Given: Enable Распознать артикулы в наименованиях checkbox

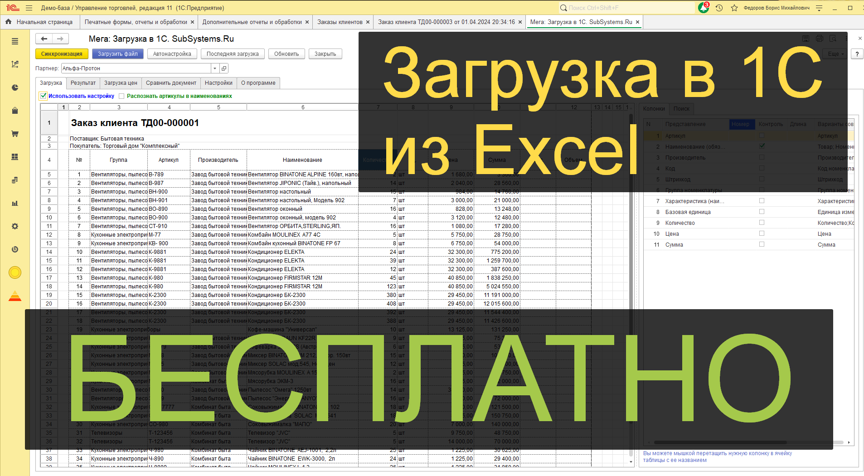Looking at the screenshot, I should (121, 96).
